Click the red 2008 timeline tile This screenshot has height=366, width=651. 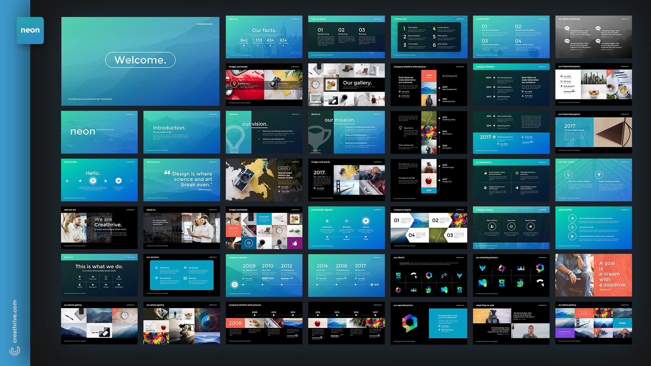coord(235,323)
